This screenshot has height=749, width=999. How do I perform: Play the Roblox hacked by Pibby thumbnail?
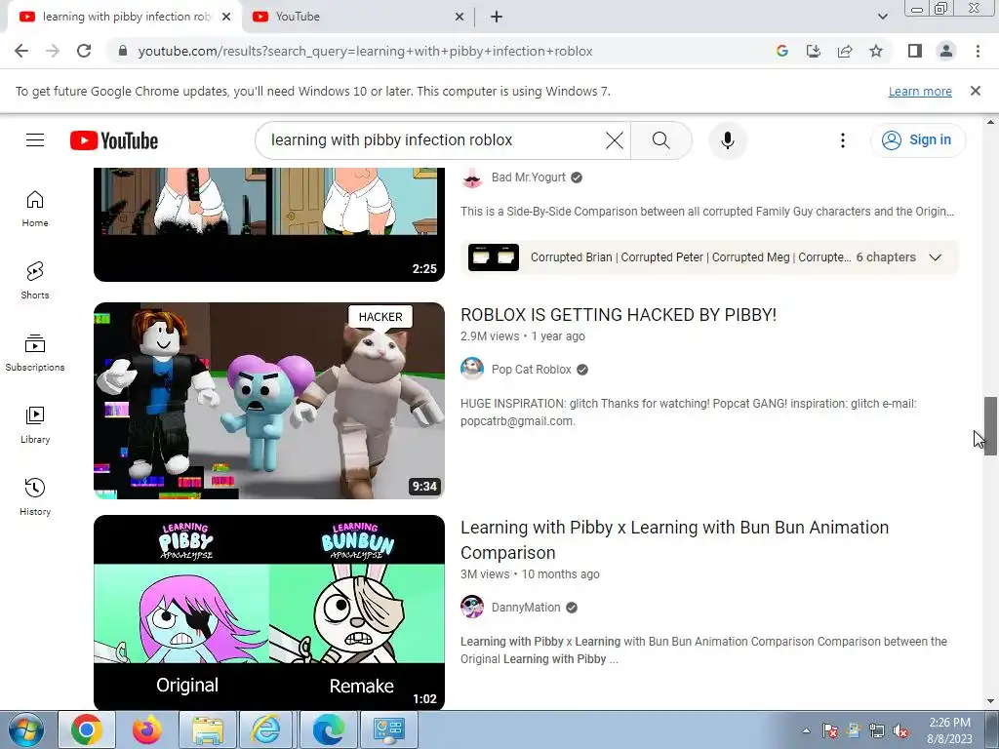[x=269, y=401]
